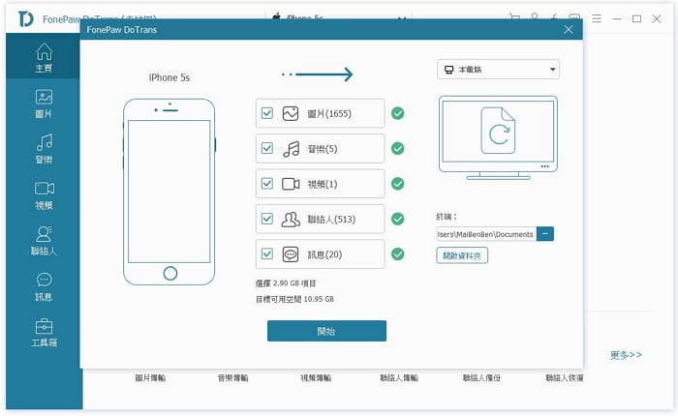Click green check mark beside 訊息(20)
This screenshot has width=678, height=416.
pyautogui.click(x=397, y=254)
